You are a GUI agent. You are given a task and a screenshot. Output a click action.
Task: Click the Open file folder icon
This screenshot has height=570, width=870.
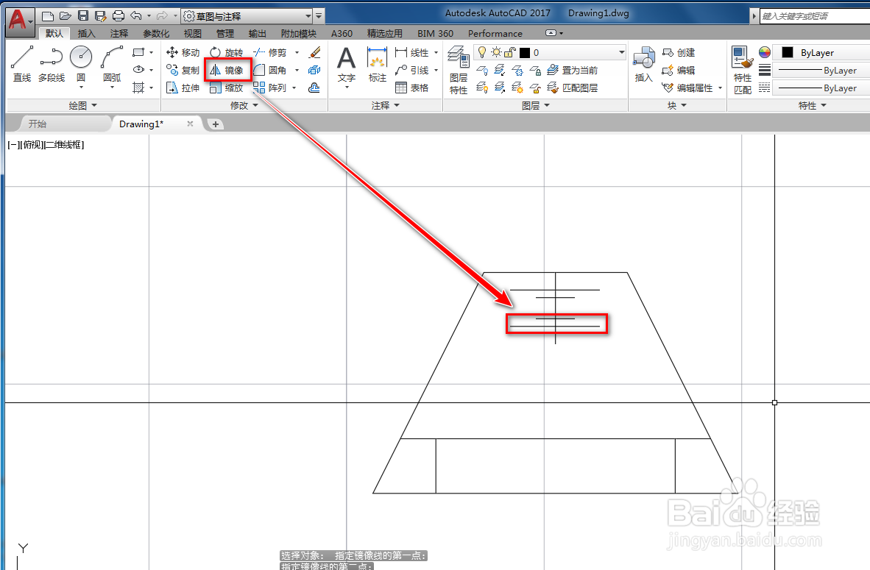click(66, 16)
